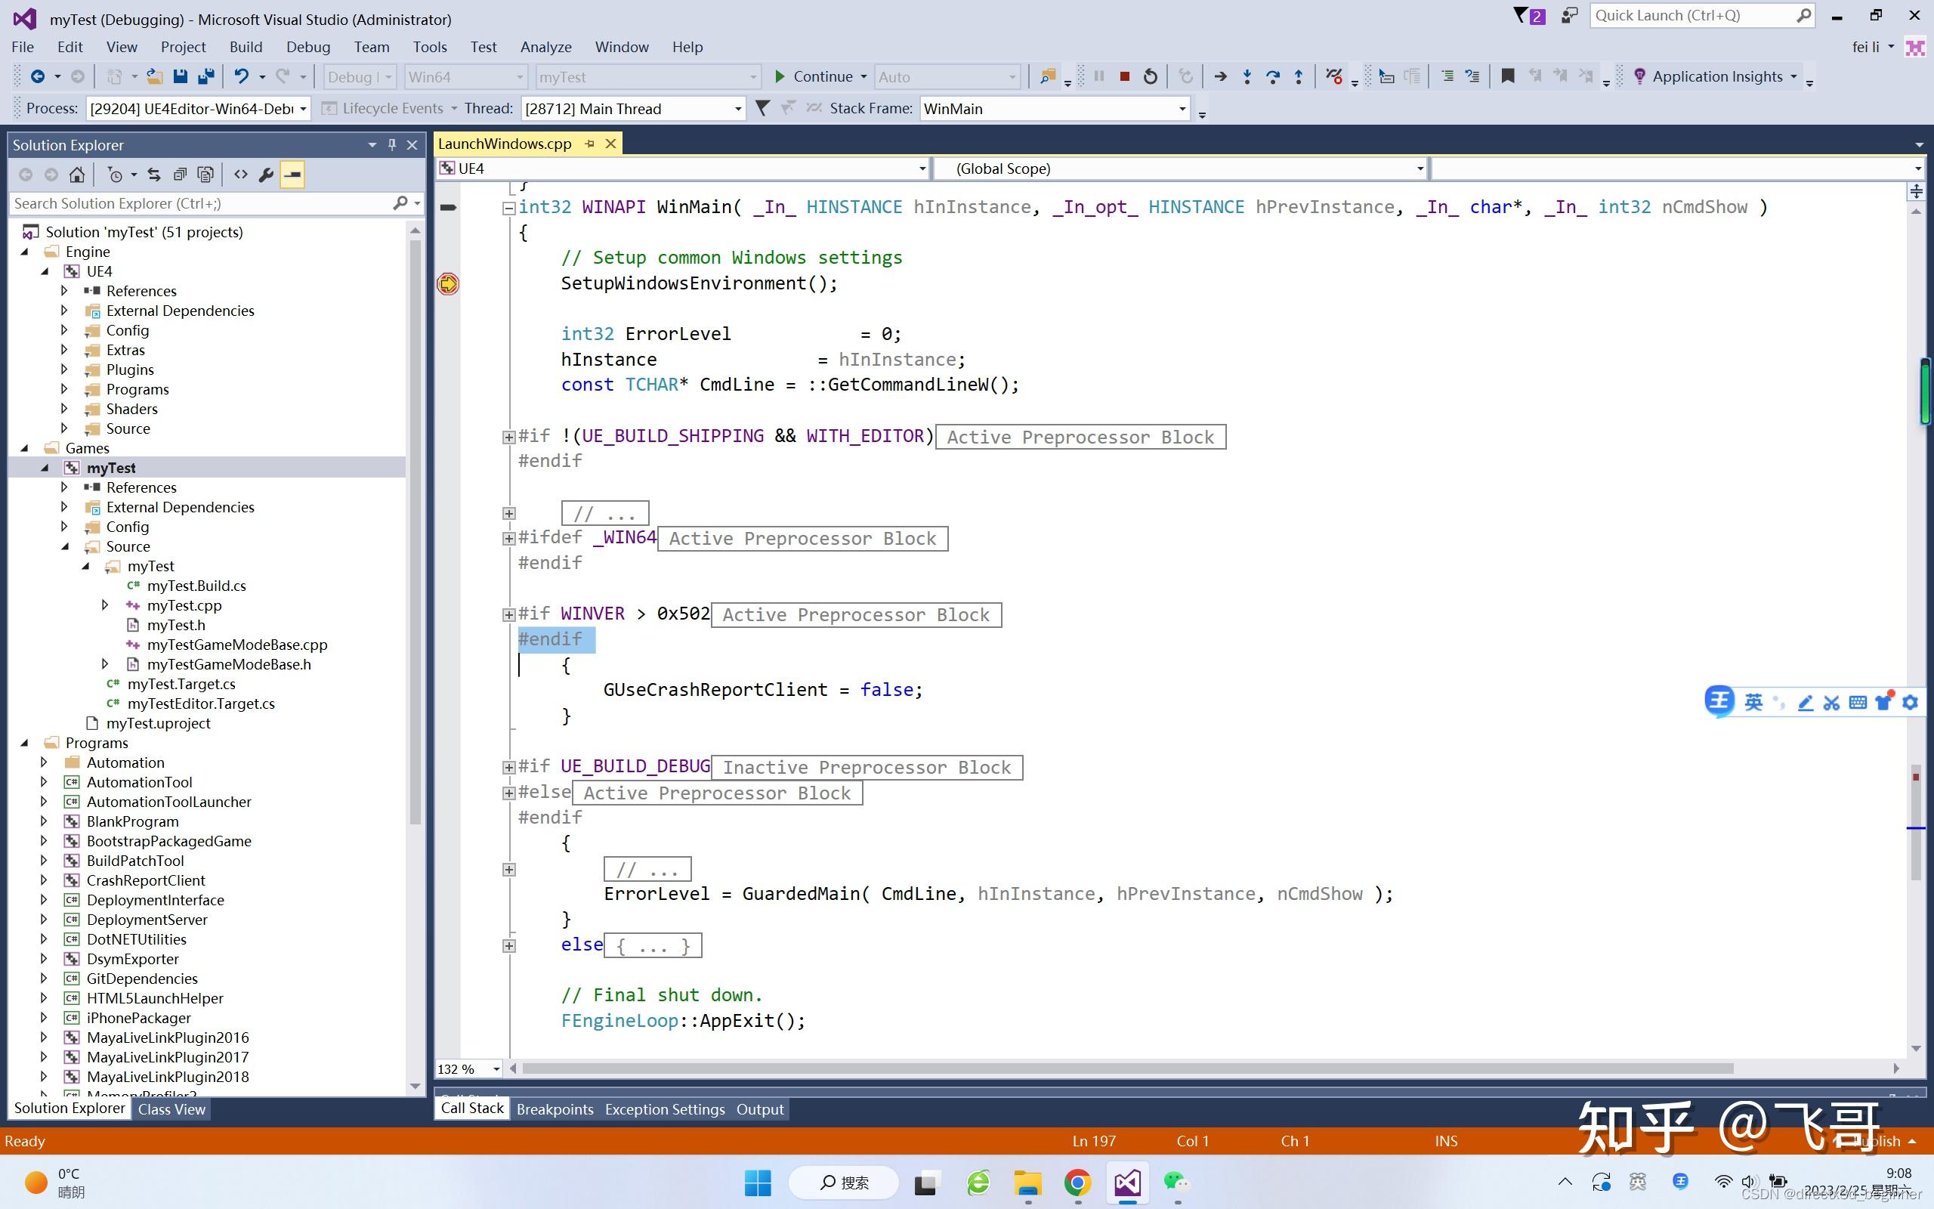Image resolution: width=1934 pixels, height=1209 pixels.
Task: Click the Step Out icon
Action: coord(1299,77)
